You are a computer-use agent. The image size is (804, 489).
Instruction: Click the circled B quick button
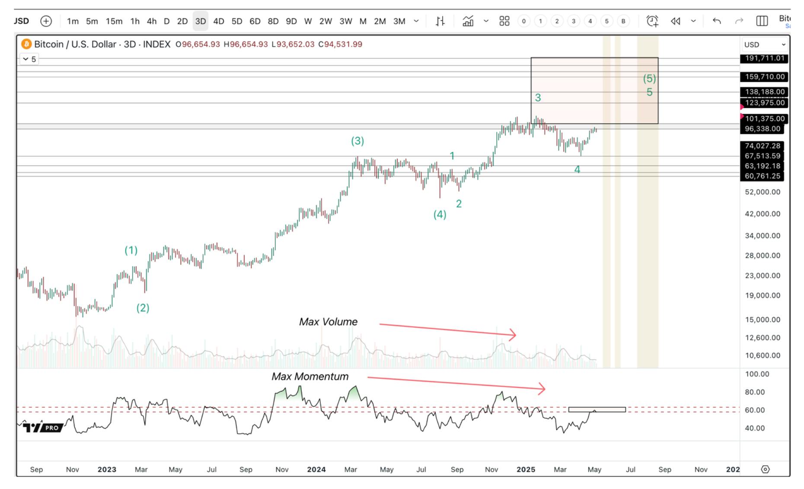tap(623, 21)
